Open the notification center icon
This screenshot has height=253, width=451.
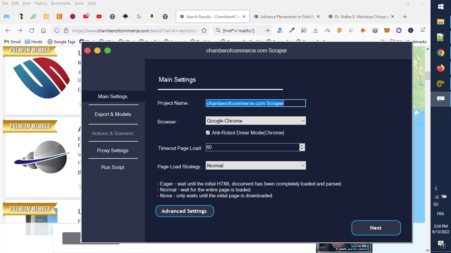click(441, 244)
